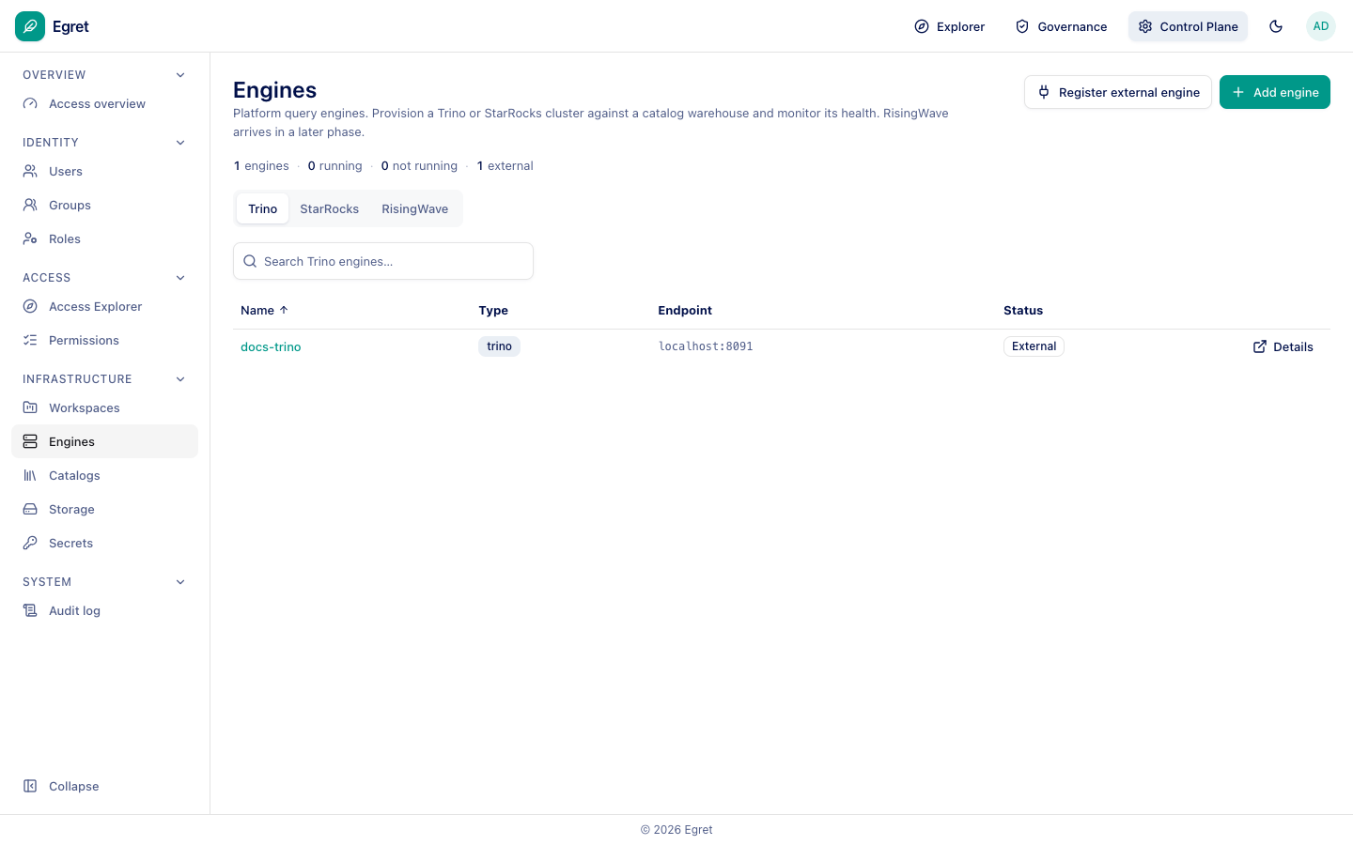Click the Status column header
The height and width of the screenshot is (845, 1353).
[1023, 311]
